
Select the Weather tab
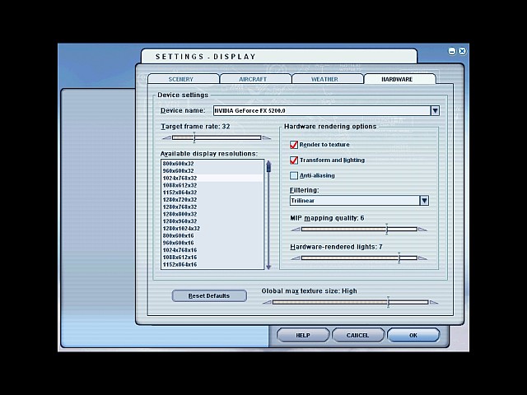pyautogui.click(x=328, y=79)
